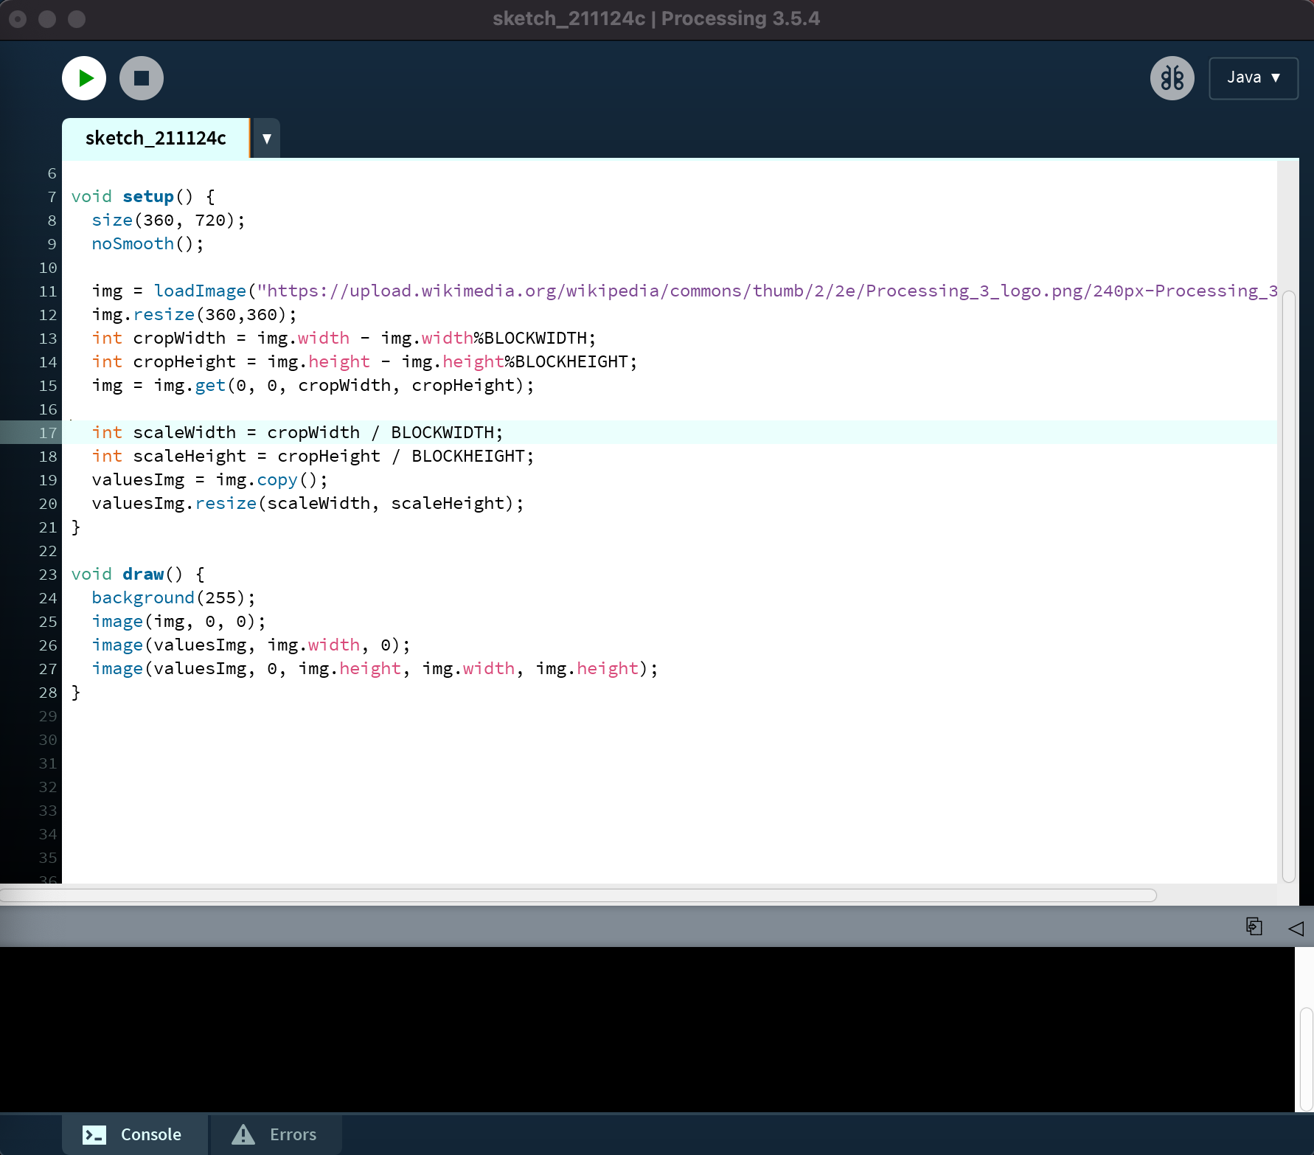Image resolution: width=1314 pixels, height=1155 pixels.
Task: Click BLOCKHEIGHT on line 18
Action: click(x=468, y=456)
